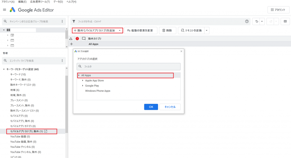
Task: Open the redo history dropdown arrow
Action: 276,21
